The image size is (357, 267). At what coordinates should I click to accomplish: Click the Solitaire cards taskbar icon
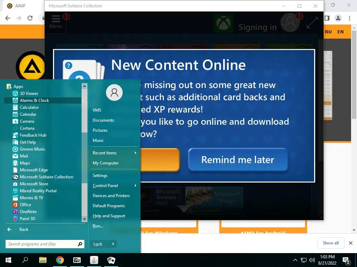(111, 260)
